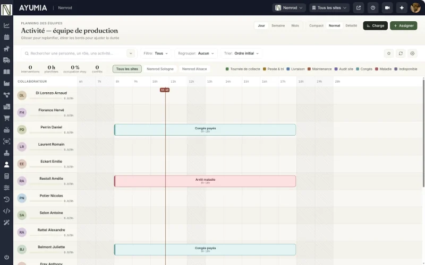Click the refresh icon in toolbar
Image resolution: width=425 pixels, height=265 pixels.
click(x=401, y=54)
